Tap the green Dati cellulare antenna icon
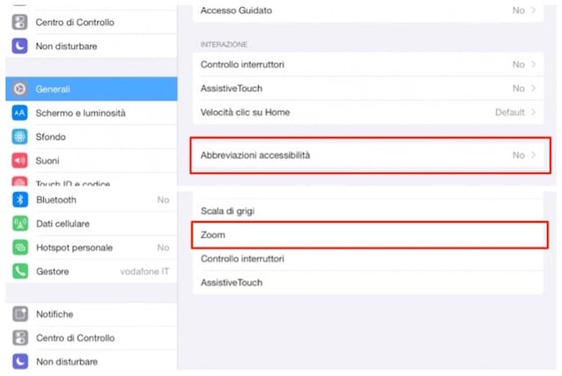The image size is (562, 376). click(20, 224)
